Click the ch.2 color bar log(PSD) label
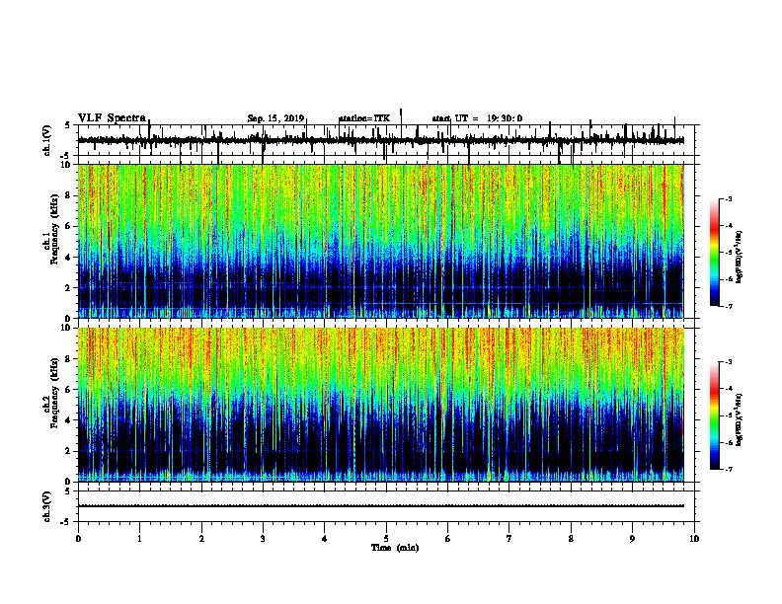This screenshot has width=782, height=604. click(x=739, y=419)
